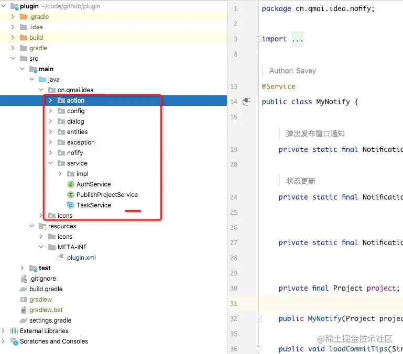The width and height of the screenshot is (403, 354).
Task: Click the META-INF folder icon
Action: 52,247
